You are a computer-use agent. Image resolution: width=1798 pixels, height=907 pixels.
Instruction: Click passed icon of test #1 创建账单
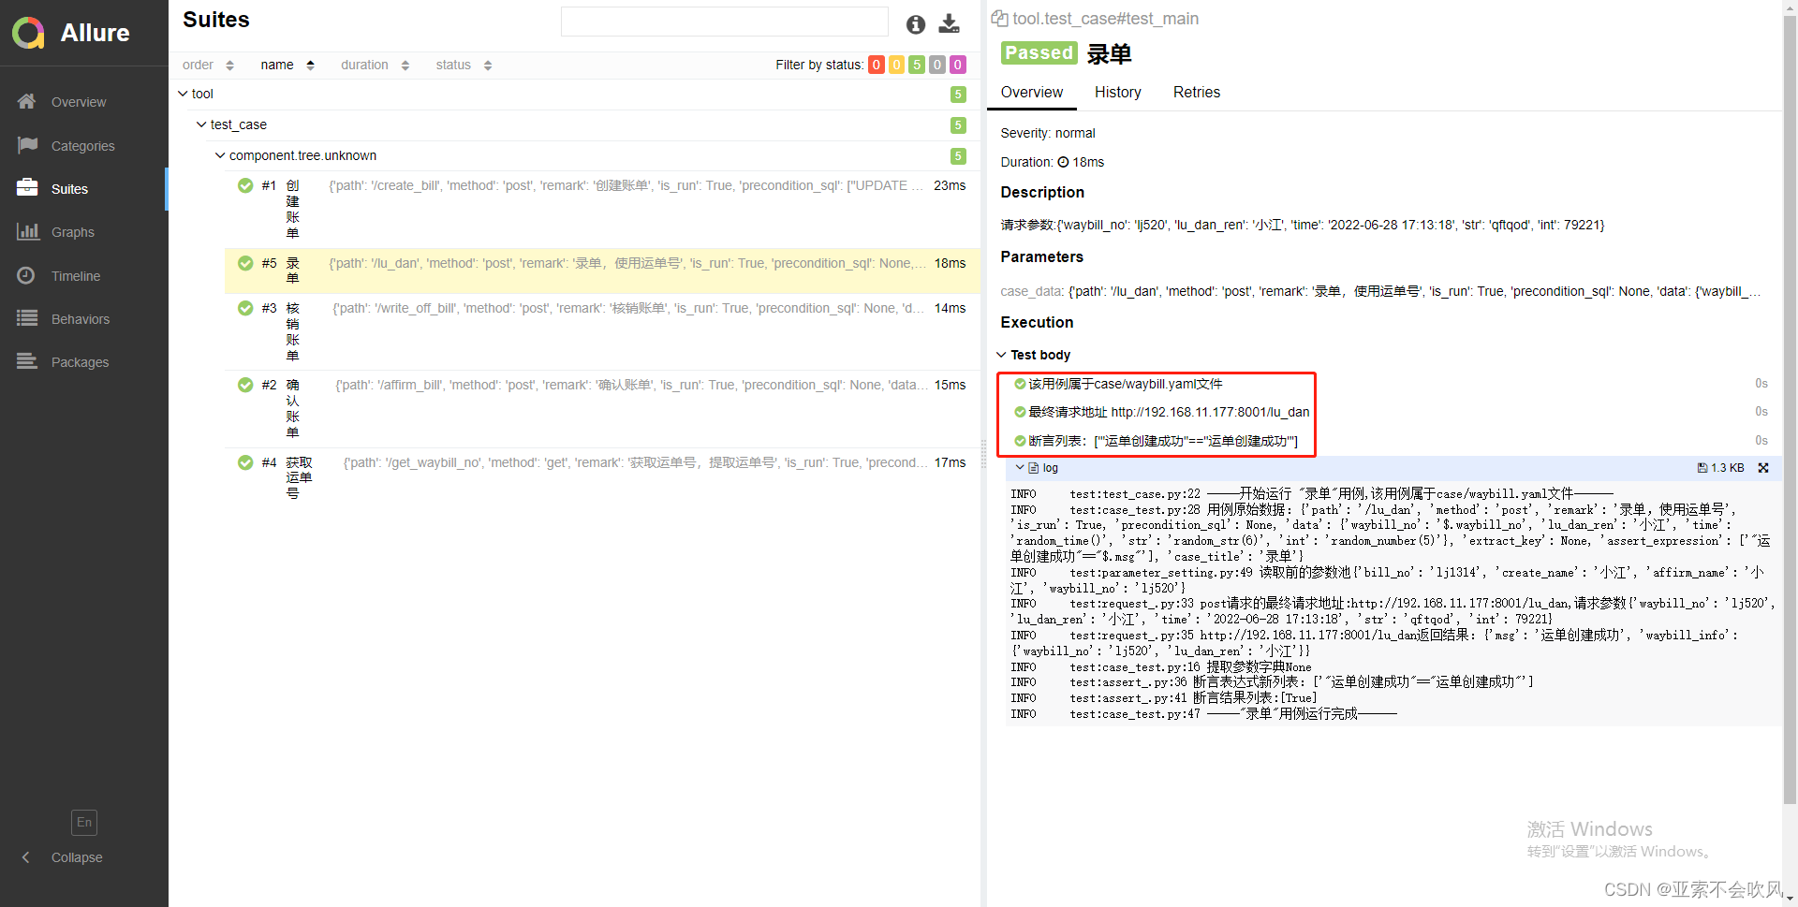[x=245, y=185]
